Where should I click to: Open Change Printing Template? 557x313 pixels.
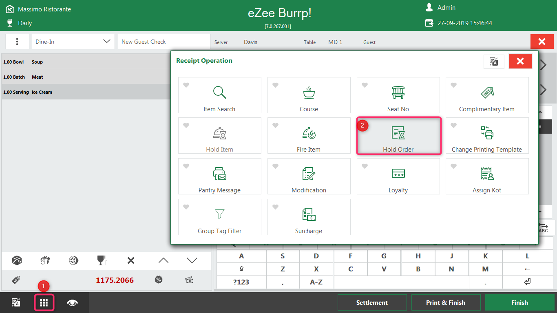pyautogui.click(x=487, y=136)
